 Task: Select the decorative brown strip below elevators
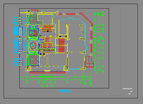47,50
